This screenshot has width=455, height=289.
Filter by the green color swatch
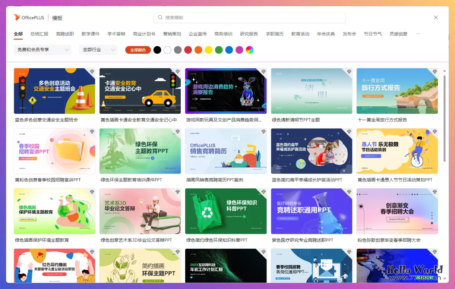(x=219, y=50)
